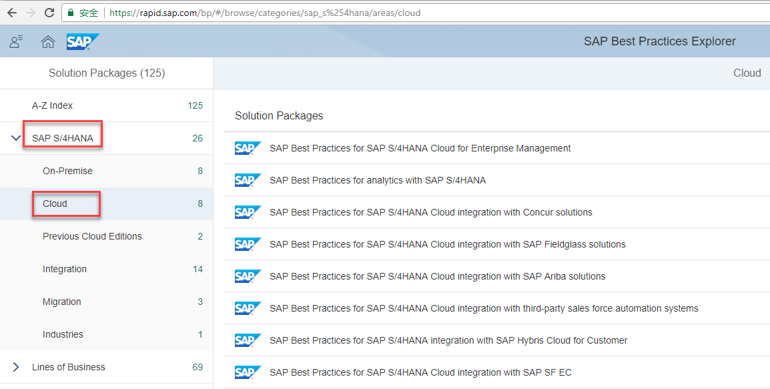
Task: Click the count 69 beside Lines of Business
Action: (x=198, y=367)
